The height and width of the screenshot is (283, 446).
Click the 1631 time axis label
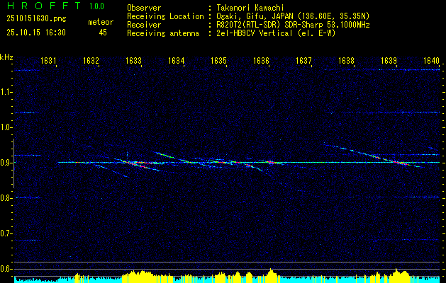(x=48, y=60)
